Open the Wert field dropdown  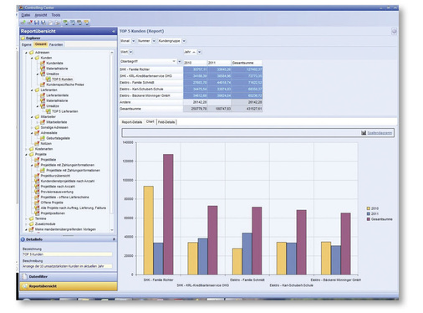click(x=130, y=52)
